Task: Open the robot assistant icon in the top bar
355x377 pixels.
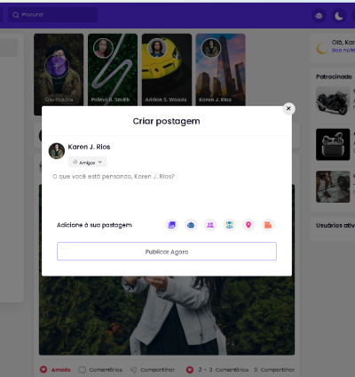Action: (319, 15)
